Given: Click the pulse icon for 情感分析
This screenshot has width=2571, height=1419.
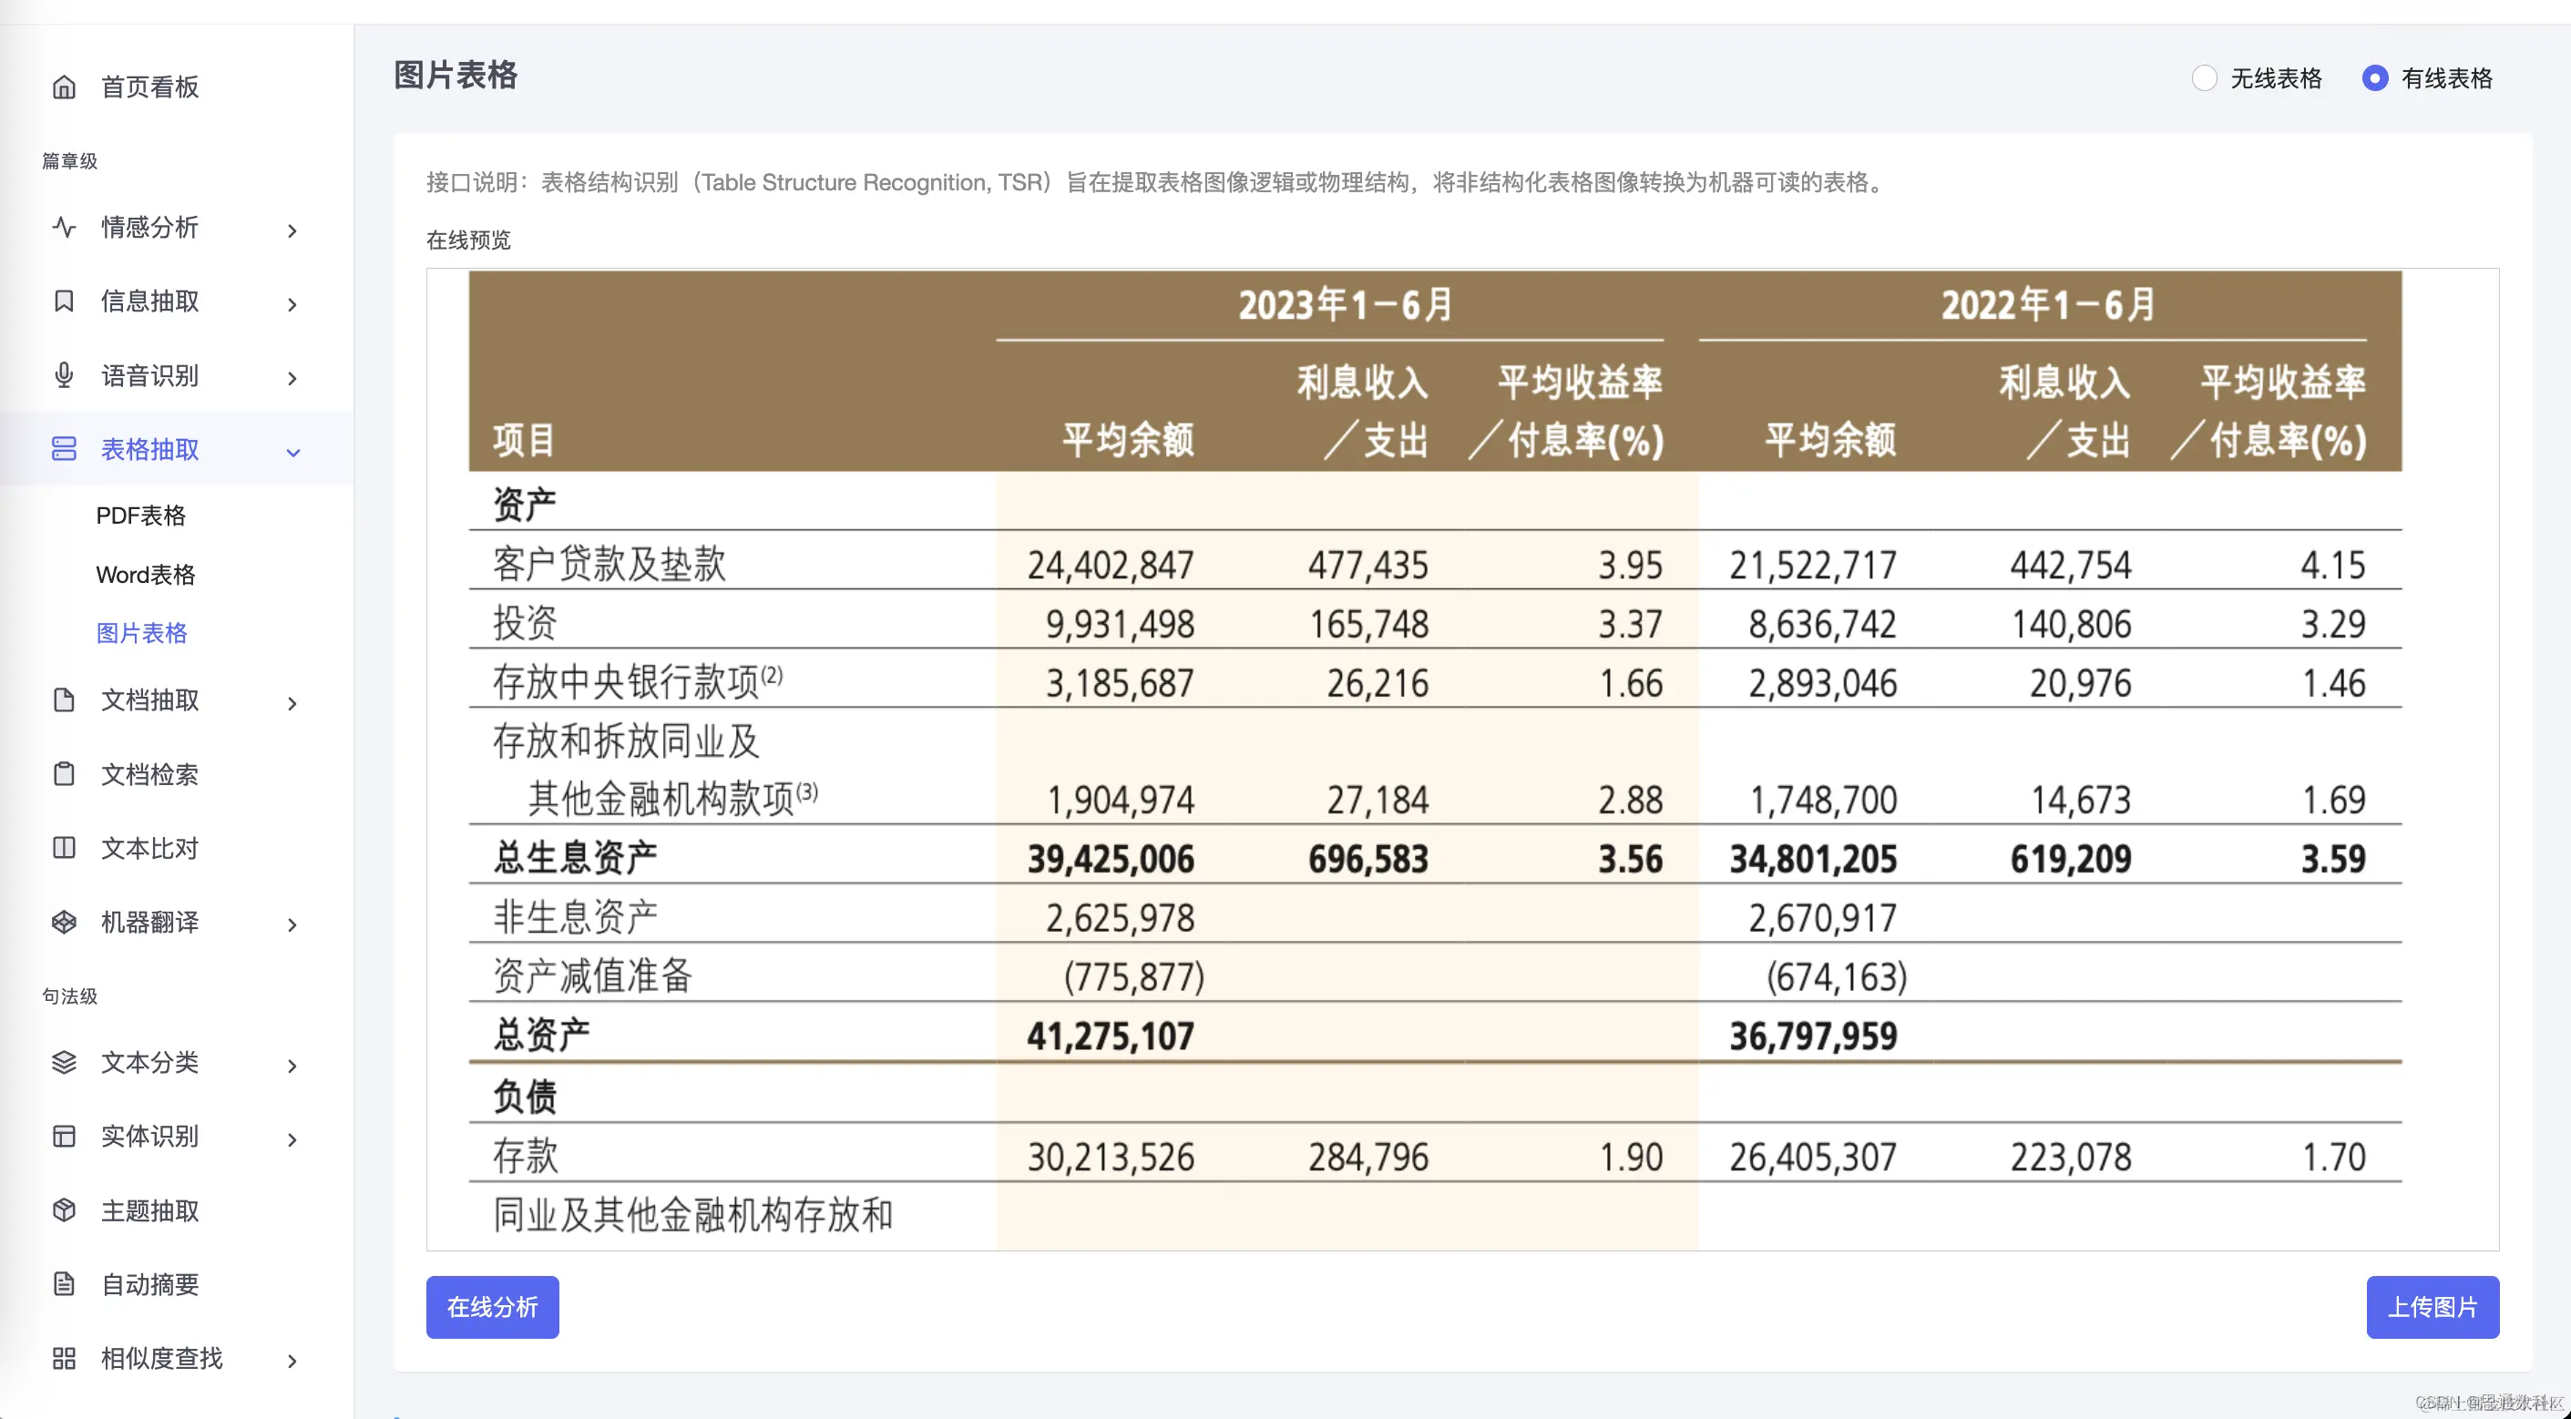Looking at the screenshot, I should [64, 228].
